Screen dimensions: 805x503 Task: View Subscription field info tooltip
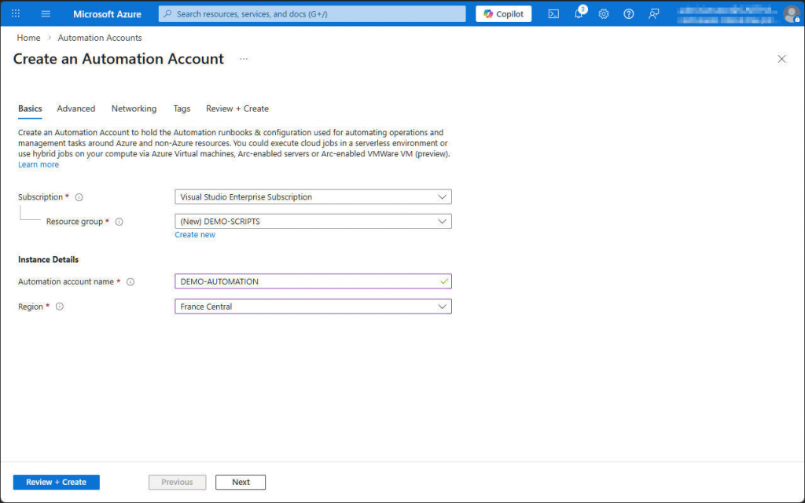point(79,197)
